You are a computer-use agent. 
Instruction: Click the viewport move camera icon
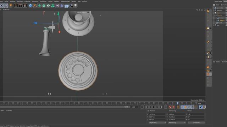[197, 10]
